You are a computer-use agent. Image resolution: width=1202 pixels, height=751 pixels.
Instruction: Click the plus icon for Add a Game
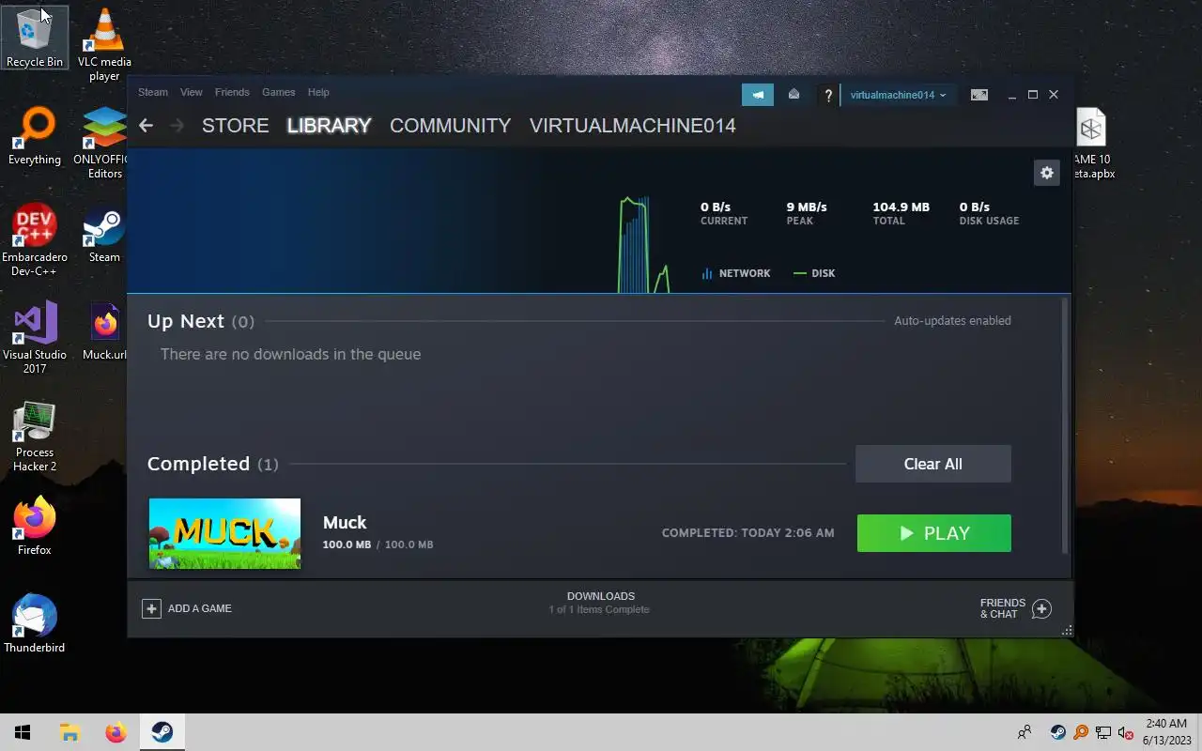click(x=151, y=608)
